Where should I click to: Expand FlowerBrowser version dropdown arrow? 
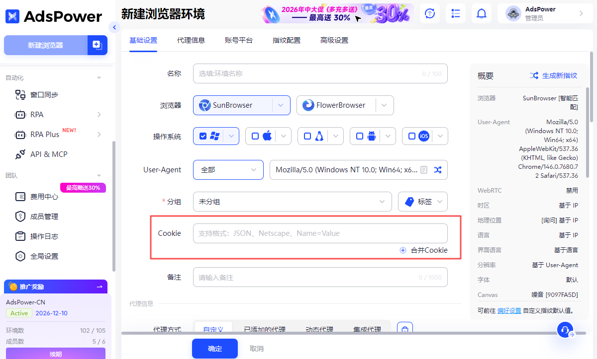[x=385, y=105]
